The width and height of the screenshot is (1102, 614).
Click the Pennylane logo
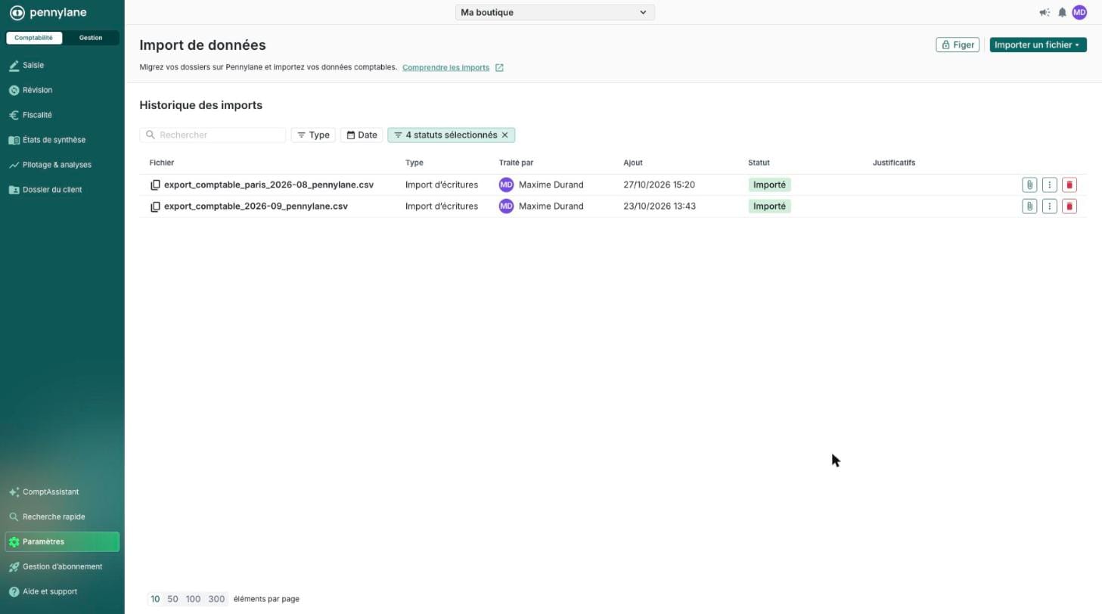[x=48, y=13]
